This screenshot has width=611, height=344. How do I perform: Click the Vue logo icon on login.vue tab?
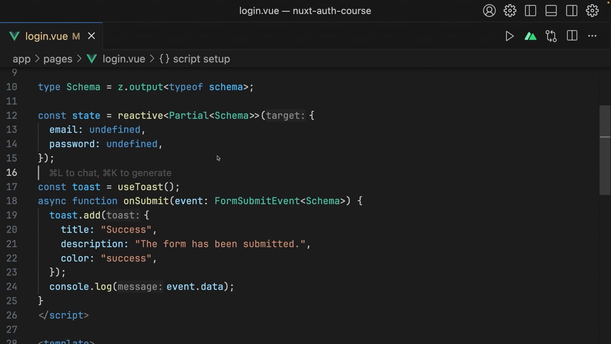(14, 36)
